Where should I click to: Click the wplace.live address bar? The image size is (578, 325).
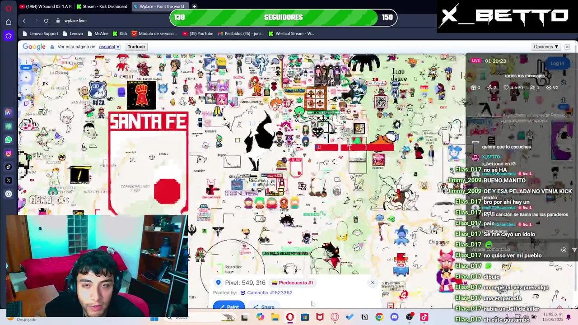point(75,20)
